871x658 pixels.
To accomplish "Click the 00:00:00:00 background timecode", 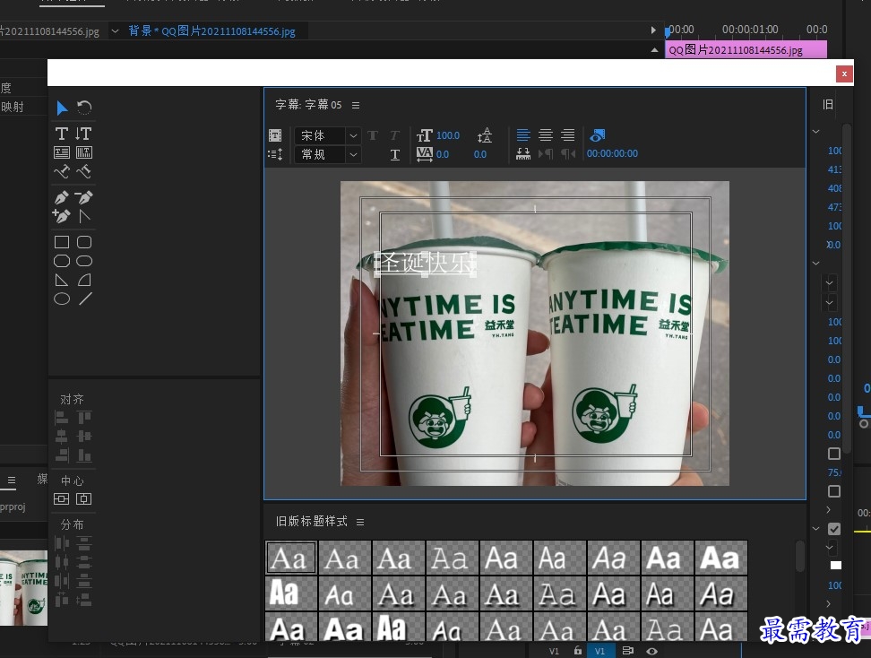I will pyautogui.click(x=612, y=153).
